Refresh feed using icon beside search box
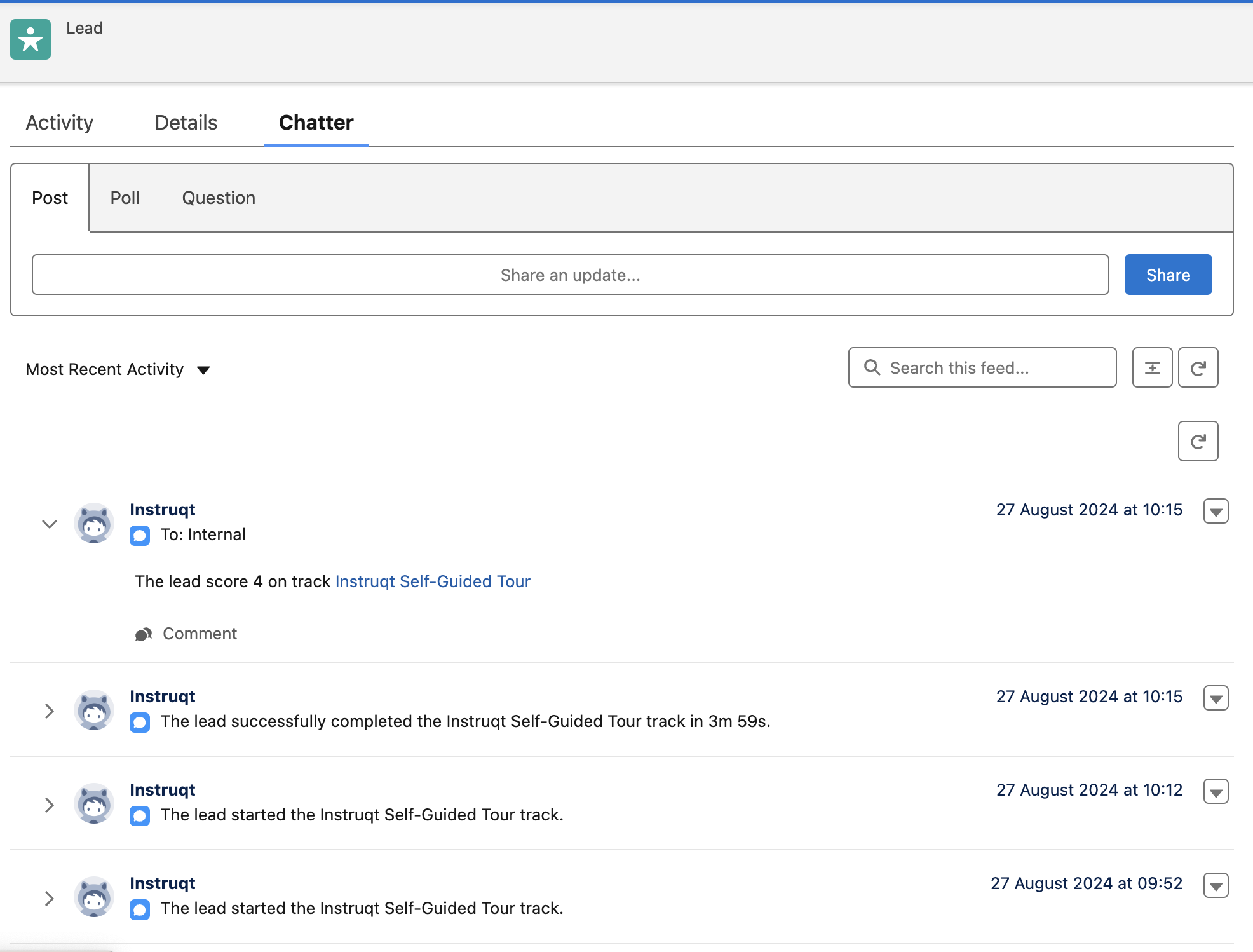The image size is (1253, 952). tap(1198, 368)
